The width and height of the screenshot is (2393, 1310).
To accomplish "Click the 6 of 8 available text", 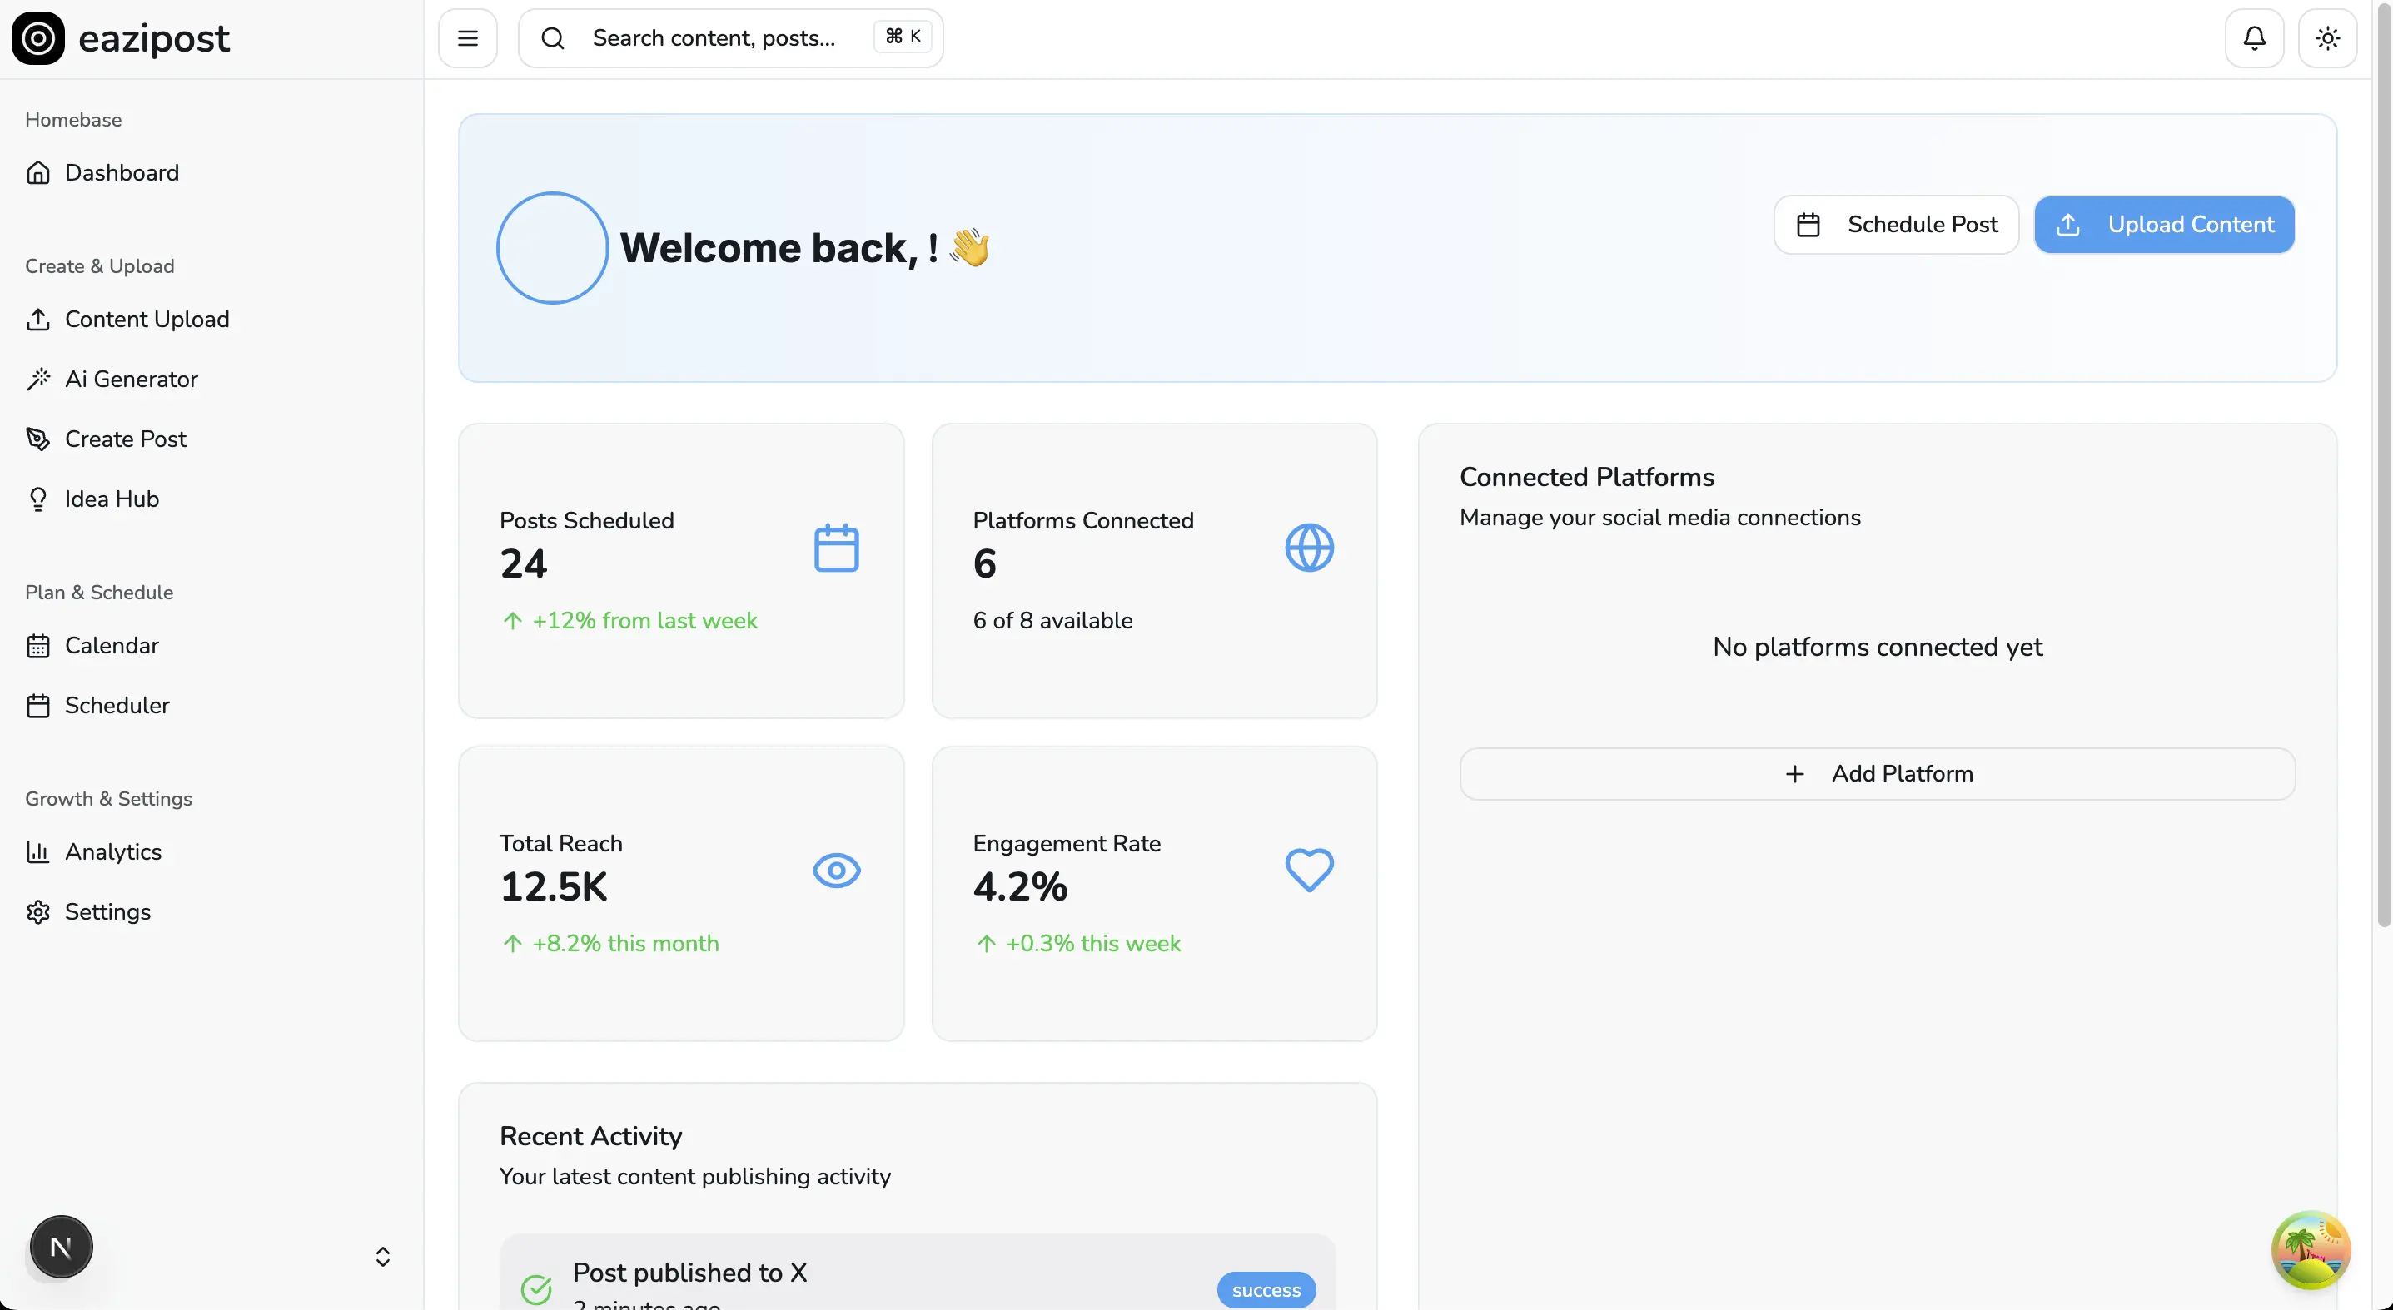I will (x=1052, y=620).
